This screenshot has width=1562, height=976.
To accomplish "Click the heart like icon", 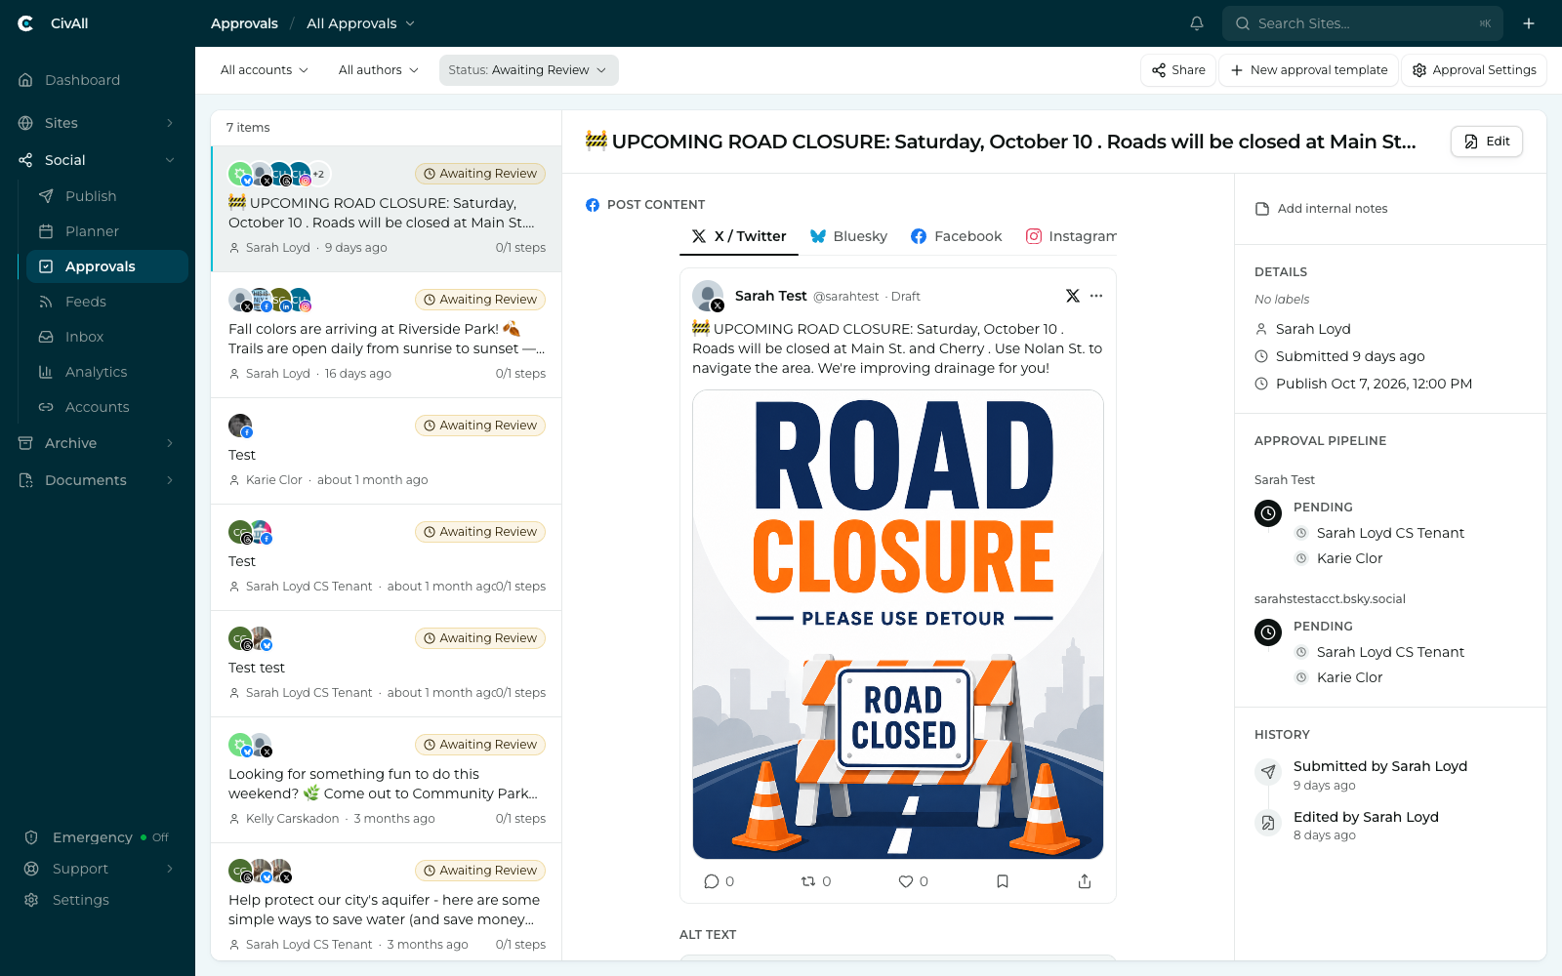I will point(906,881).
